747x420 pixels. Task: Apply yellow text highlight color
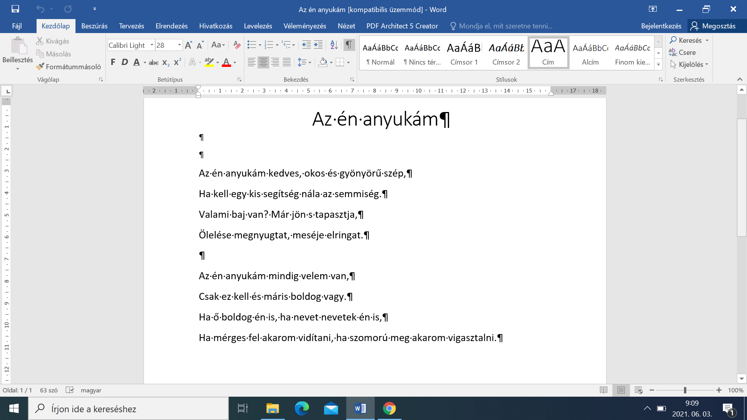[209, 62]
